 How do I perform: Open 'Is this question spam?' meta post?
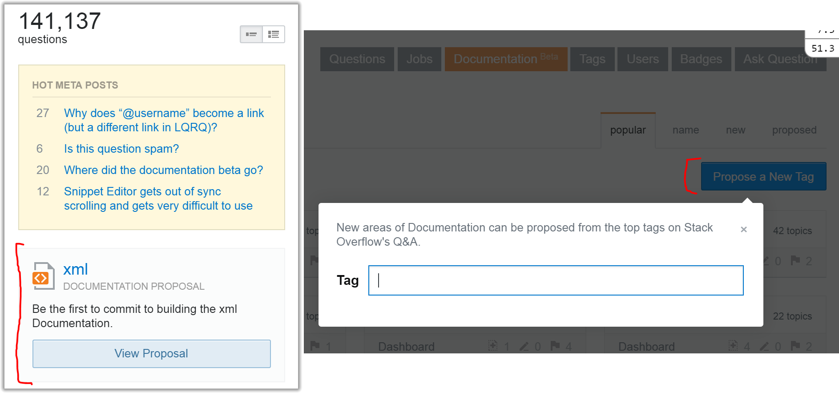[121, 149]
